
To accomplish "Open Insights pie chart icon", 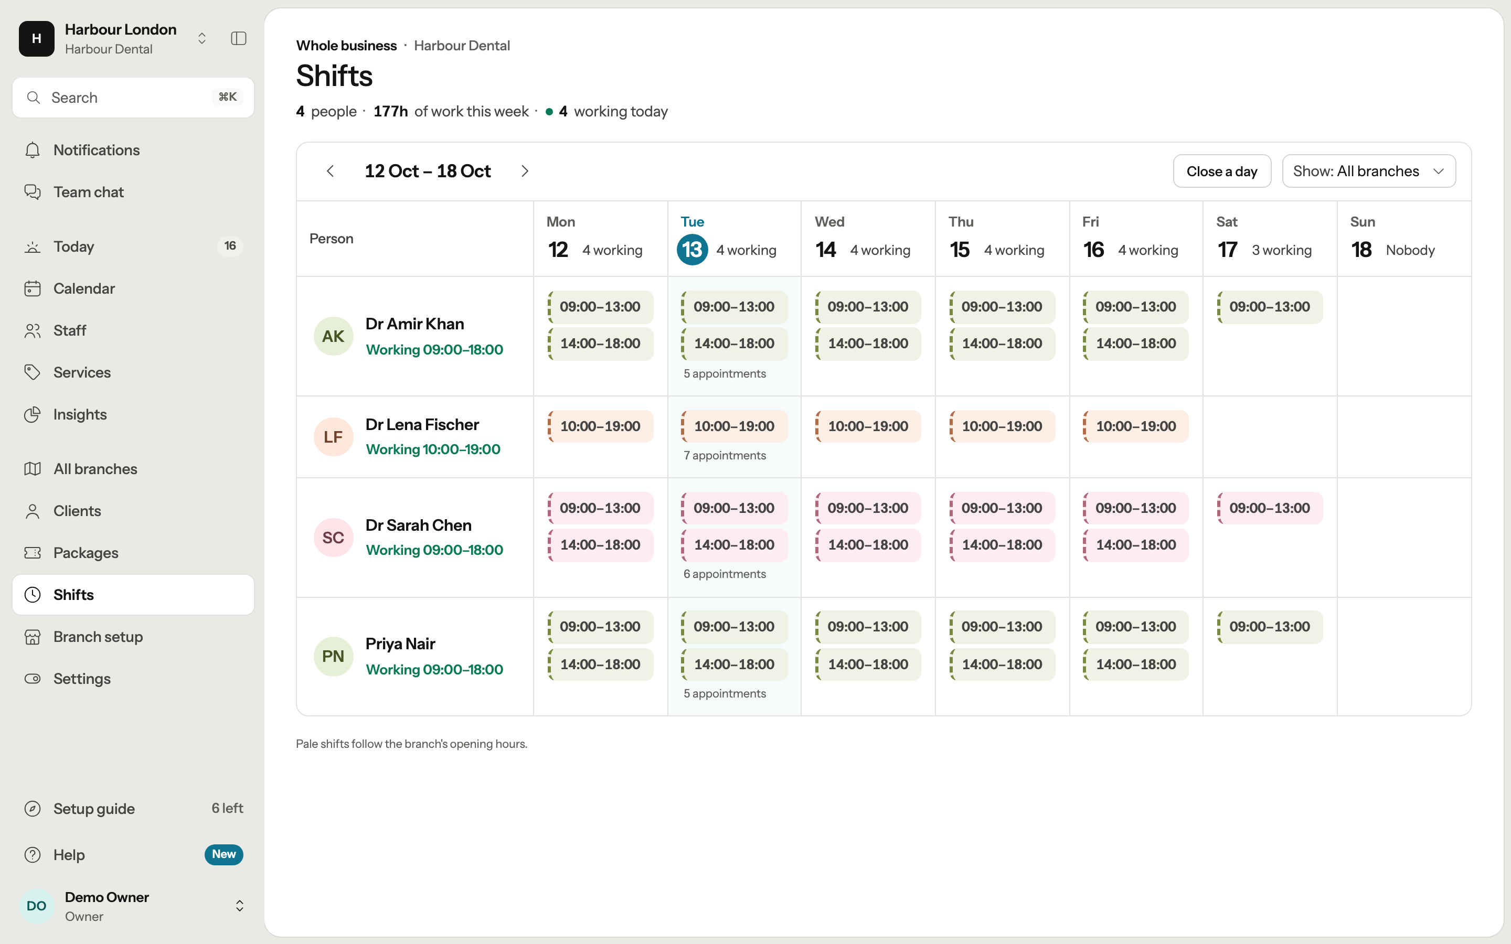I will point(33,414).
